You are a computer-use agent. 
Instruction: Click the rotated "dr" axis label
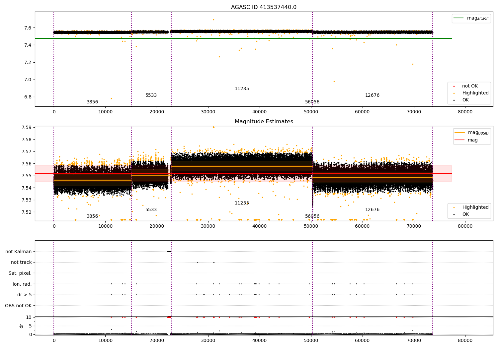tap(22, 326)
